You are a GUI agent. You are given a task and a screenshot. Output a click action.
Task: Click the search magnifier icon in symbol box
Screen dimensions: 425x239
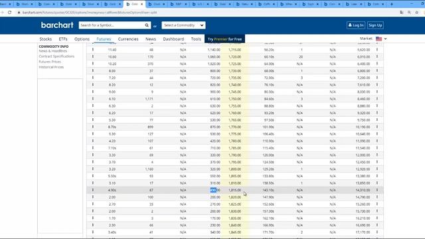(x=147, y=25)
